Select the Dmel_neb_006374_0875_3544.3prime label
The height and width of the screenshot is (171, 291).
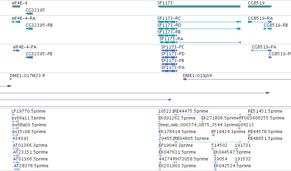[198, 125]
